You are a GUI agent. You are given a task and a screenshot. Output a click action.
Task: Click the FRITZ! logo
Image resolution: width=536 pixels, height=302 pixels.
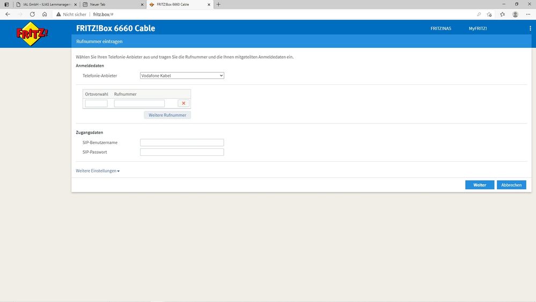[32, 33]
